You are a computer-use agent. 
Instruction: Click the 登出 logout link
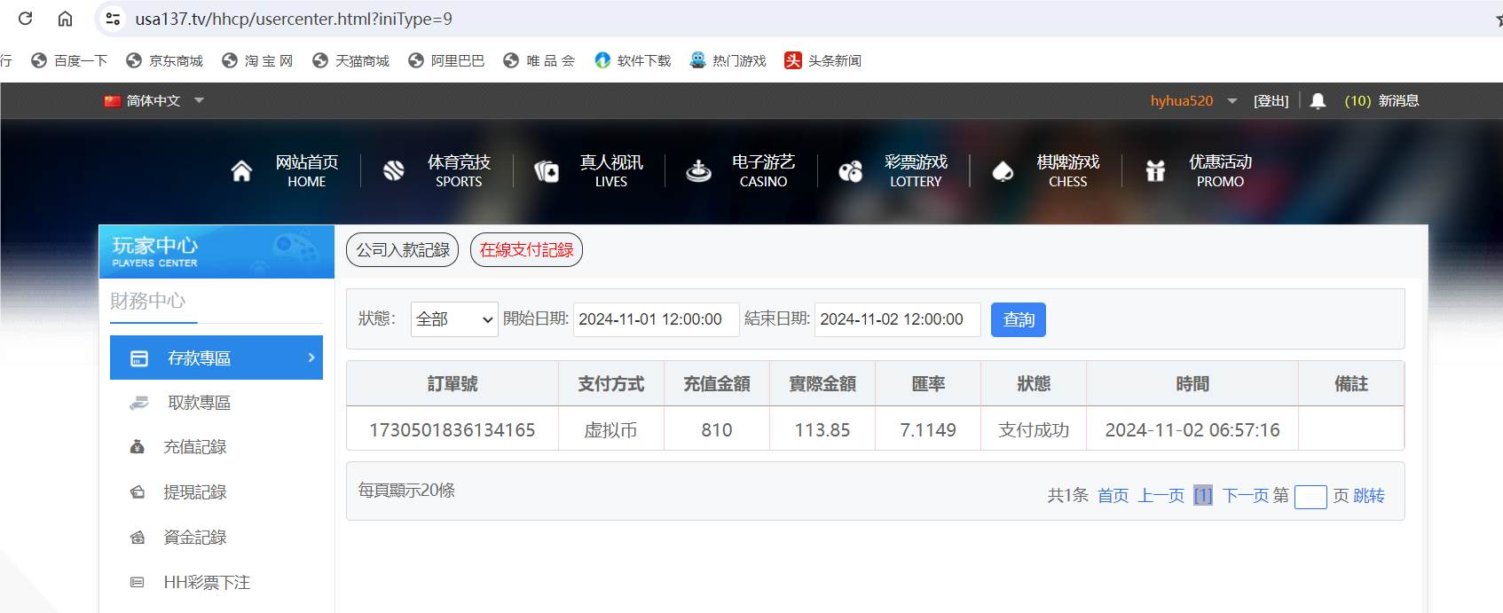point(1271,101)
